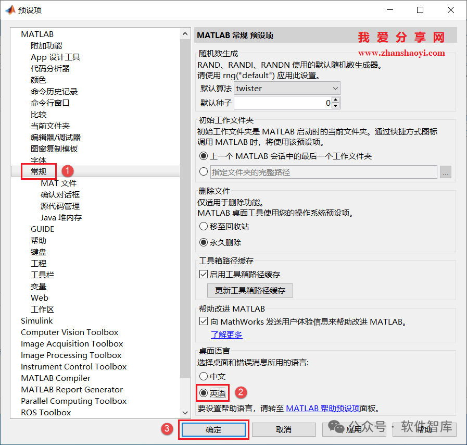This screenshot has width=467, height=445.
Task: Select Computer Vision Toolbox preferences
Action: (69, 332)
